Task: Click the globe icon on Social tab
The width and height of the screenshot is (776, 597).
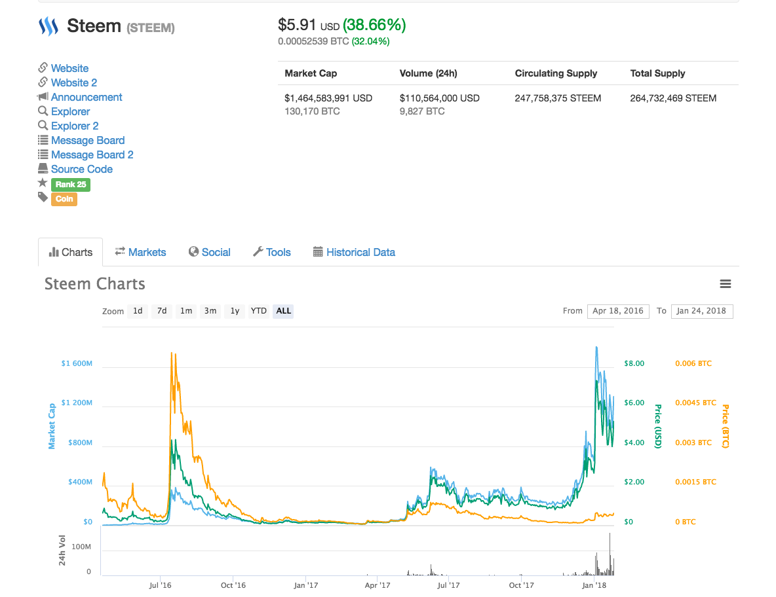Action: (193, 251)
